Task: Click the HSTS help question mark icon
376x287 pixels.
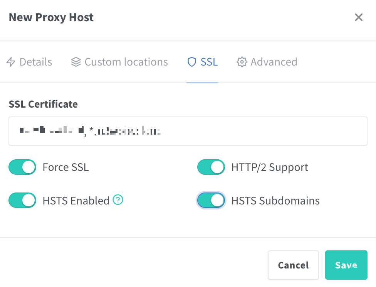Action: click(x=118, y=200)
